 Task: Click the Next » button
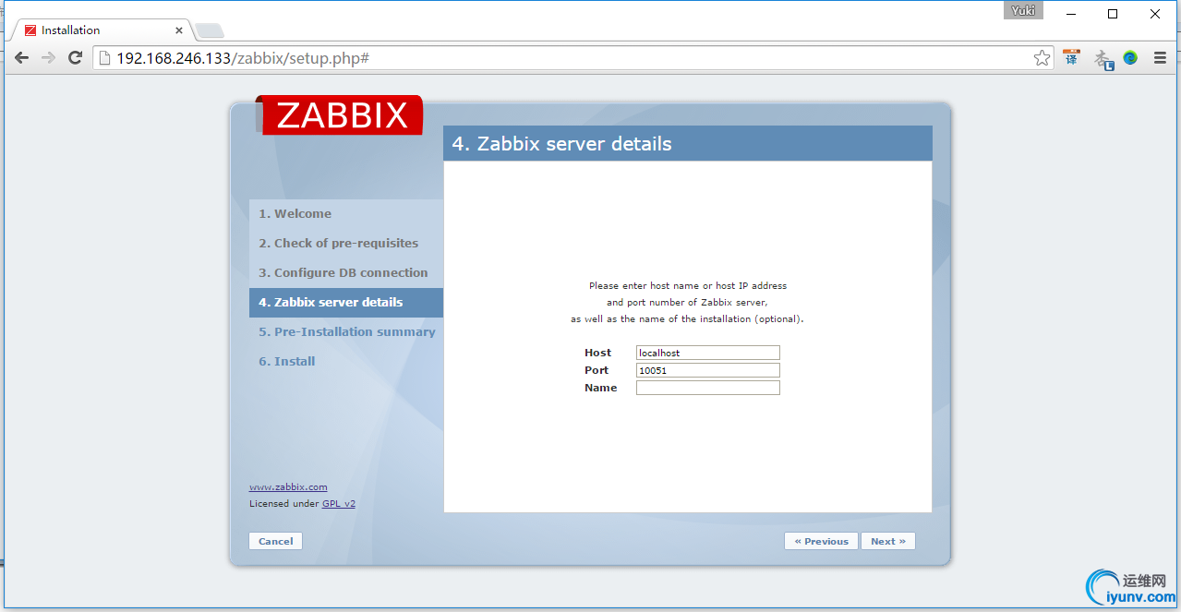[x=888, y=541]
